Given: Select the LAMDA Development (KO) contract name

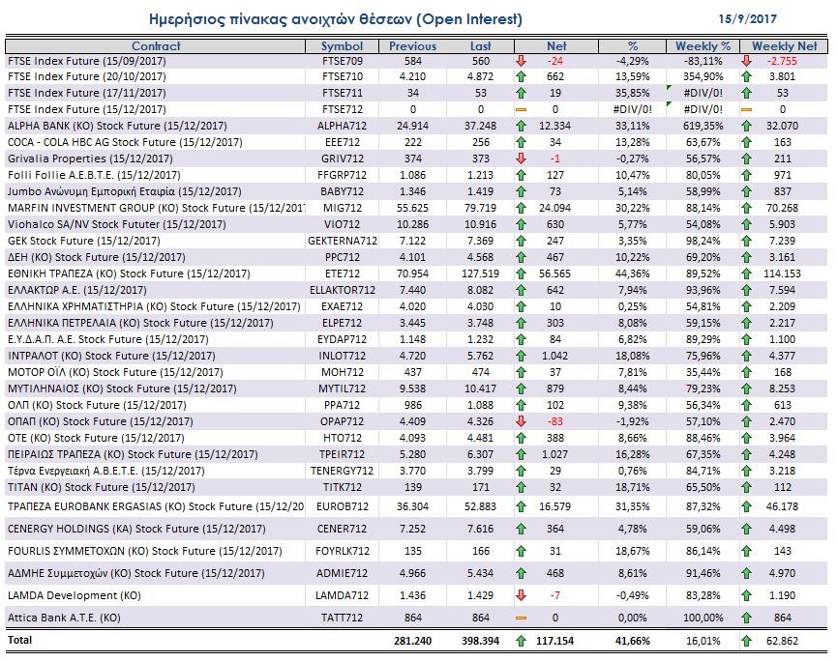Looking at the screenshot, I should (x=75, y=595).
